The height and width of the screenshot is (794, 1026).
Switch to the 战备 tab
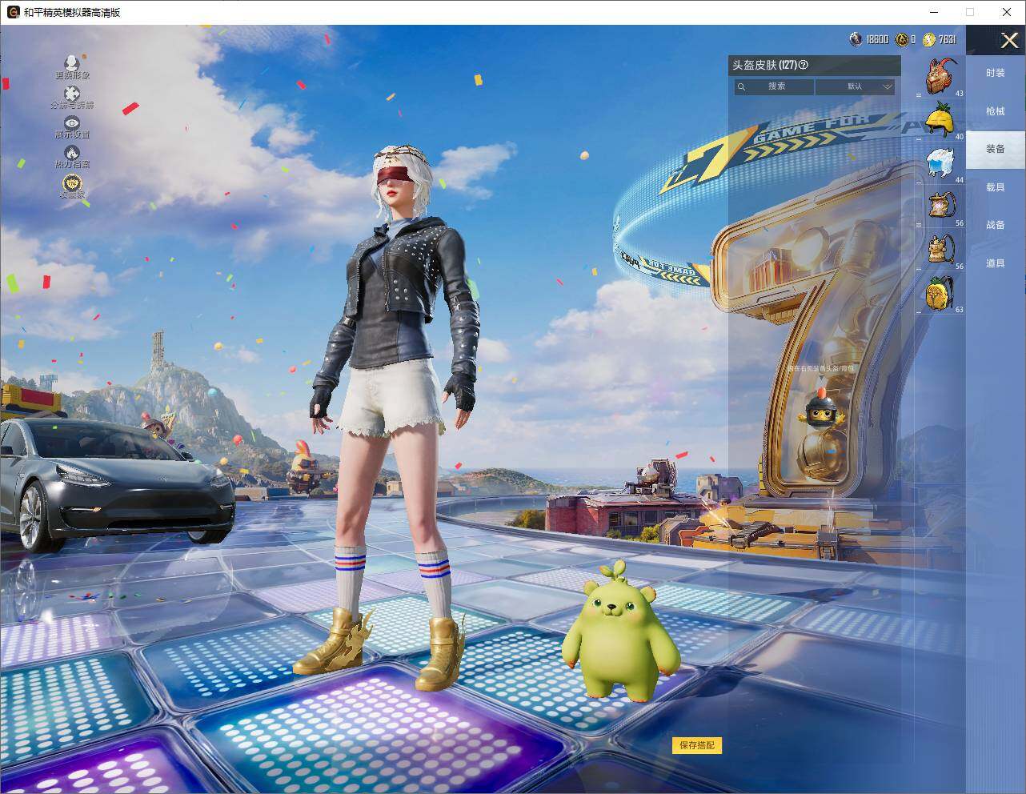click(995, 225)
